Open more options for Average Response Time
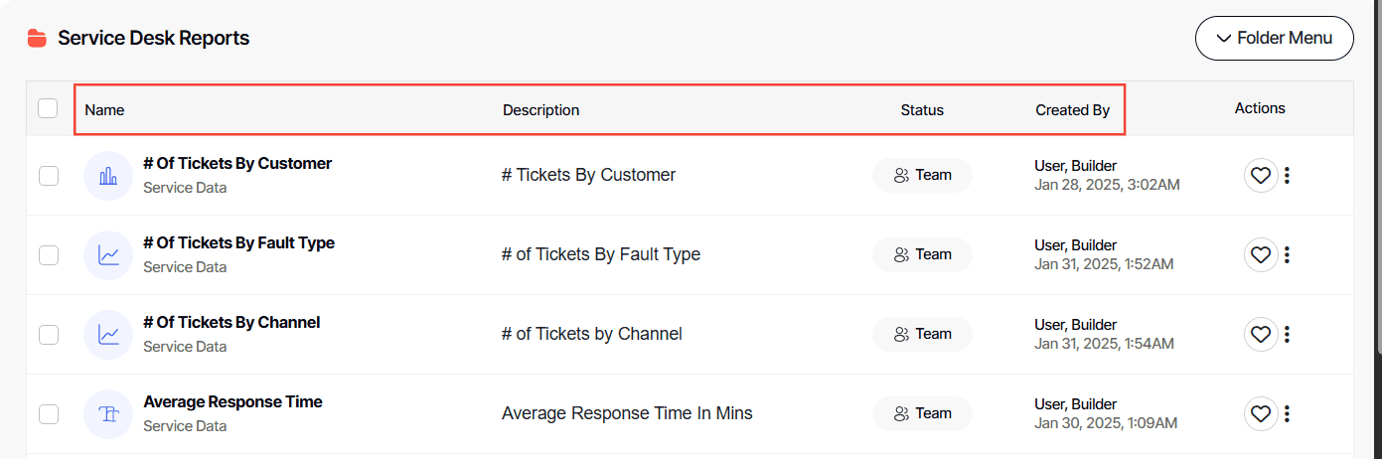 tap(1287, 414)
